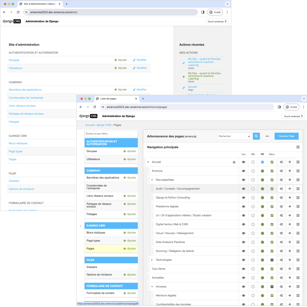This screenshot has height=307, width=307.
Task: Open advanced settings gear for Emencia page
Action: pos(281,171)
